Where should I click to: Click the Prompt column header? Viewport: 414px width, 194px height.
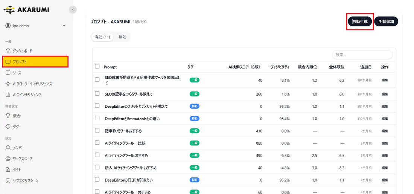110,67
